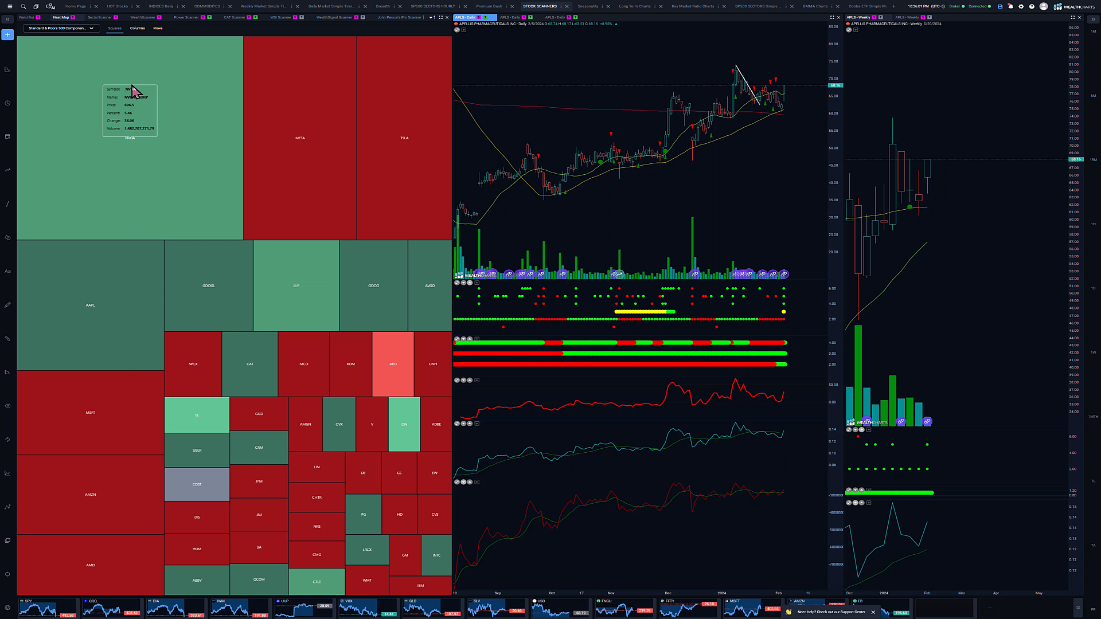The width and height of the screenshot is (1101, 619).
Task: Switch to the GMMA Charts workspace tab
Action: [x=815, y=6]
